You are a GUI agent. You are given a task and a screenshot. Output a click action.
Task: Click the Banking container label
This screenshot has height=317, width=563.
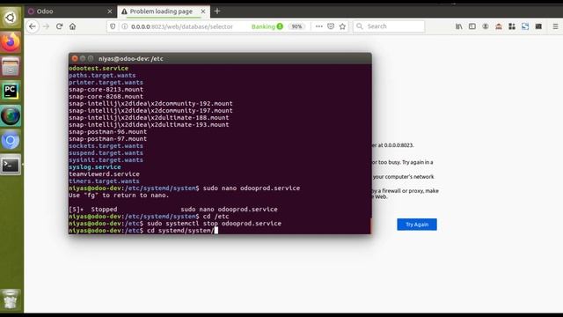(x=267, y=26)
